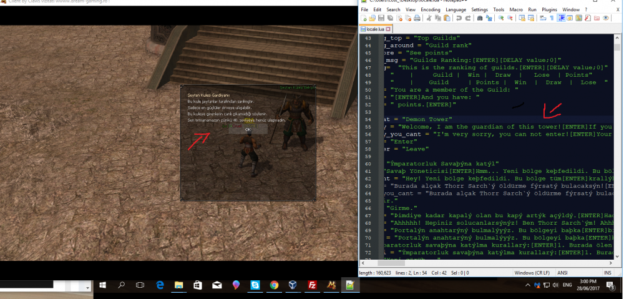Click the Close document toolbar icon
The width and height of the screenshot is (624, 299).
(399, 18)
